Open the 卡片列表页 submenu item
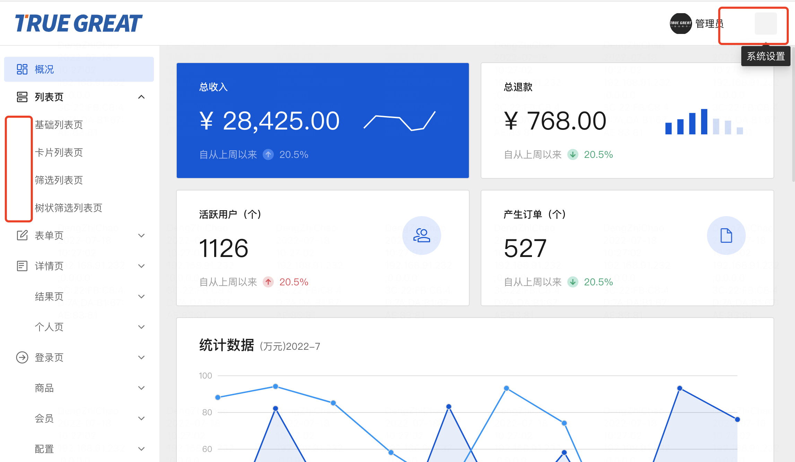Screen dimensions: 795x462 coord(79,152)
